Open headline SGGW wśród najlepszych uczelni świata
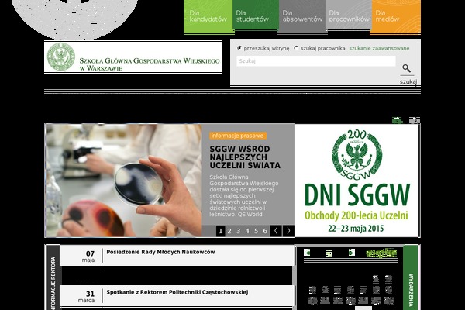The width and height of the screenshot is (465, 310). 245,157
